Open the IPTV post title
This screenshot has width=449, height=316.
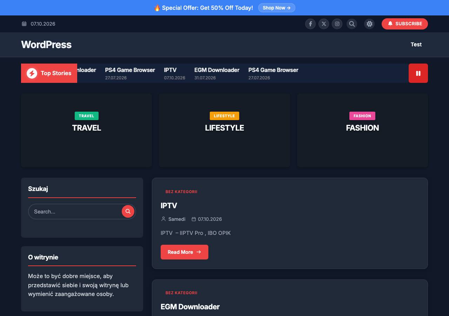pos(169,205)
